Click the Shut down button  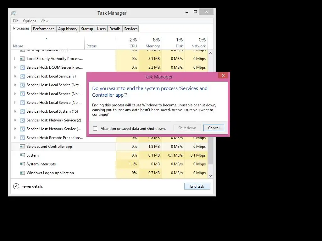pyautogui.click(x=187, y=128)
